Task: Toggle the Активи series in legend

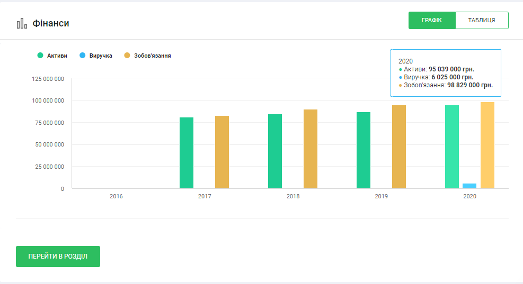Action: (52, 56)
